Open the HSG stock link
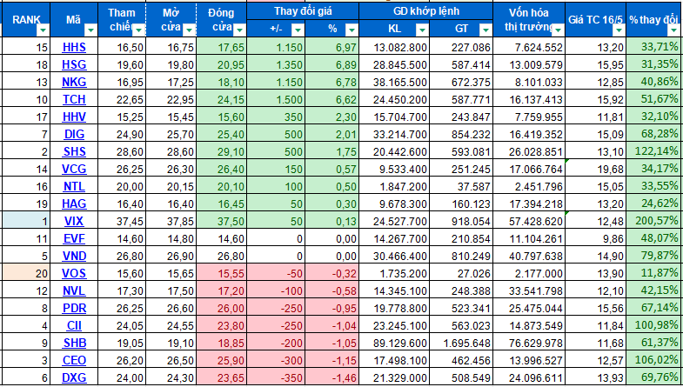This screenshot has width=683, height=387. (x=74, y=64)
